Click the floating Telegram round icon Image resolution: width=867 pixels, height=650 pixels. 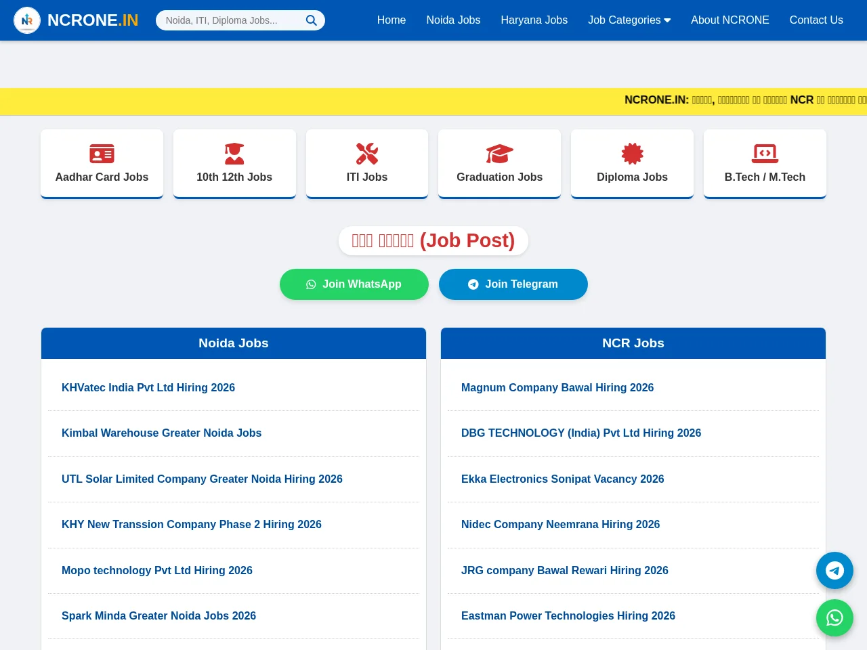(834, 570)
